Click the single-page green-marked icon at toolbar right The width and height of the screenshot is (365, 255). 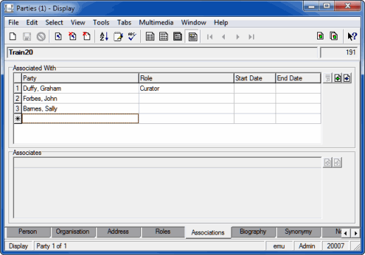(x=320, y=36)
